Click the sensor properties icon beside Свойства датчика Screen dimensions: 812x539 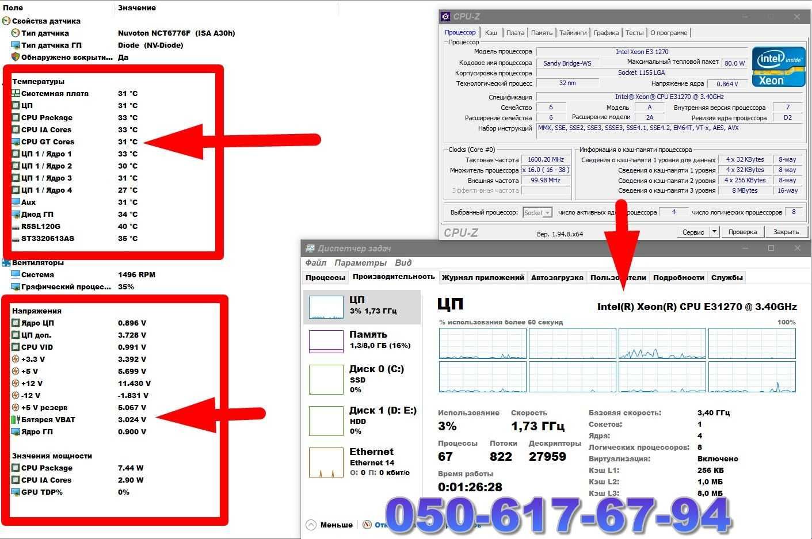click(x=6, y=21)
